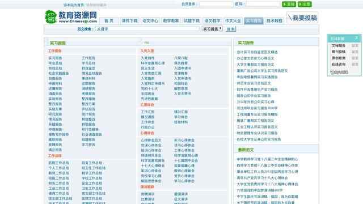Click the green 注册 register button
This screenshot has width=363, height=204.
pos(305,4)
